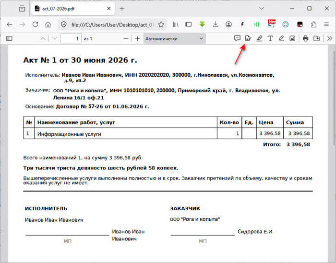The width and height of the screenshot is (336, 263).
Task: Click the shield tracking protection icon
Action: pos(64,24)
